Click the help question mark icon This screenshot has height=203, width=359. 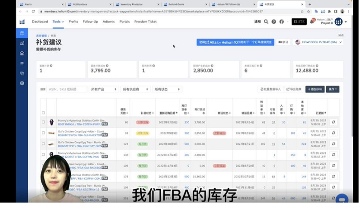point(274,22)
